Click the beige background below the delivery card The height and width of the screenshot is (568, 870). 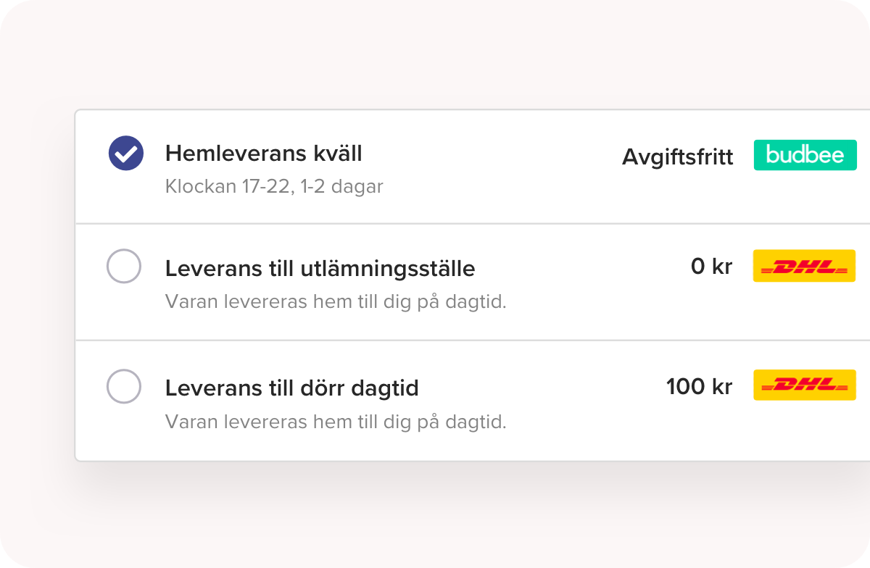click(x=435, y=516)
